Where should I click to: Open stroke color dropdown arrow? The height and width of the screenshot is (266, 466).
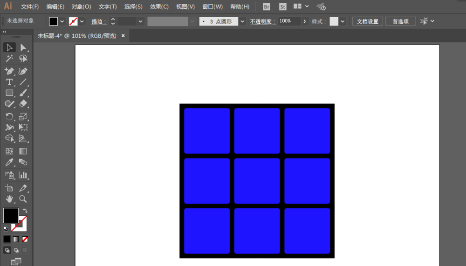82,21
